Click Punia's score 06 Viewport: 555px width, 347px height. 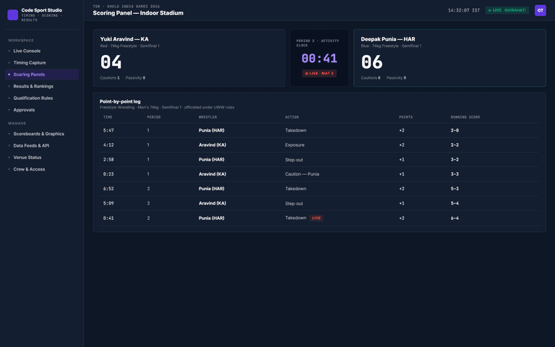pos(371,62)
